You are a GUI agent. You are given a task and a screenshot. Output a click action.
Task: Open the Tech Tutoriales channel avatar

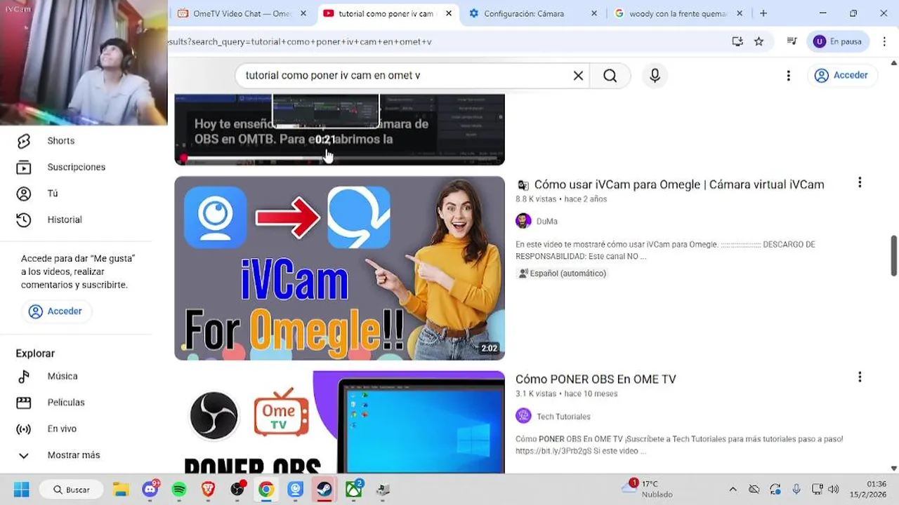coord(523,416)
